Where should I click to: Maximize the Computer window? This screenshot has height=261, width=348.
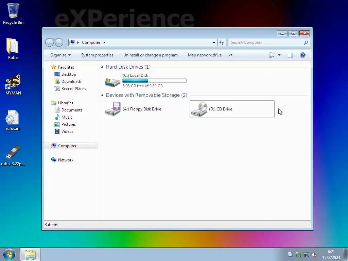(293, 33)
